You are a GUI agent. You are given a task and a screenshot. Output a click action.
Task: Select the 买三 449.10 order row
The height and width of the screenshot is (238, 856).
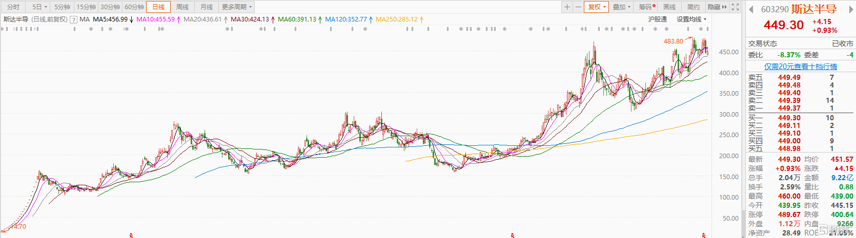[800, 133]
